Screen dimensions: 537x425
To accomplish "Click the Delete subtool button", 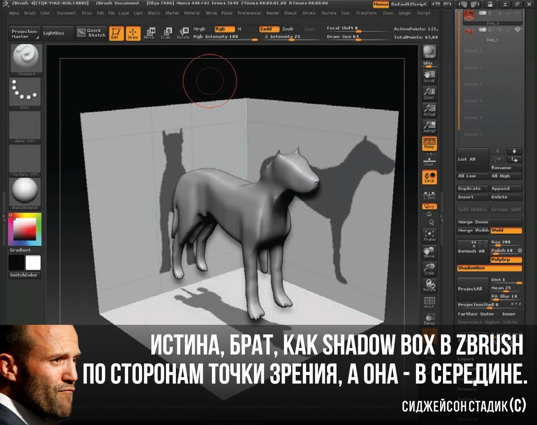I will pyautogui.click(x=506, y=197).
